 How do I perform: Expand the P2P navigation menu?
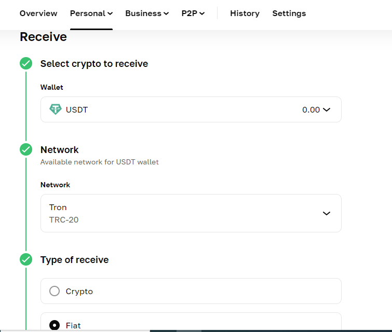tap(193, 13)
